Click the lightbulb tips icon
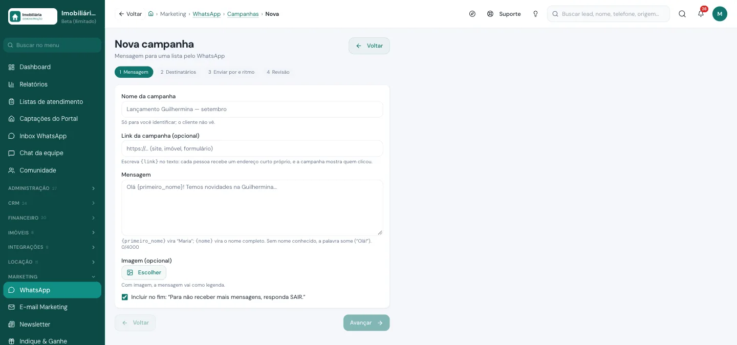 point(535,14)
